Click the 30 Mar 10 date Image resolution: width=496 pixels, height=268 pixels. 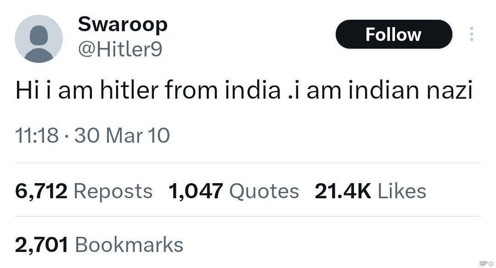(122, 135)
